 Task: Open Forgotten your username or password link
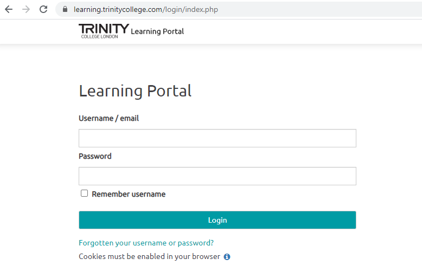pyautogui.click(x=146, y=243)
